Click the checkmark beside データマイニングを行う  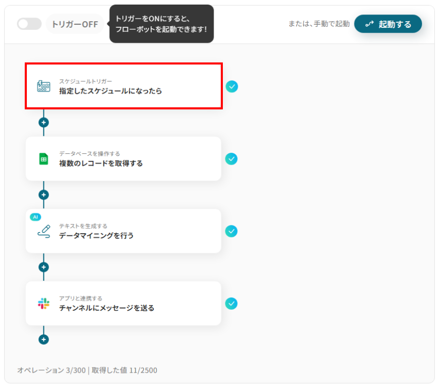[231, 231]
